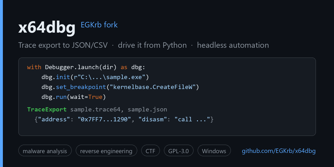Click the set_breakpoint kernelbase.CreateFileW line
334x167 pixels.
120,87
